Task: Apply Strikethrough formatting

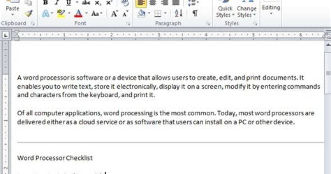Action: point(86,2)
